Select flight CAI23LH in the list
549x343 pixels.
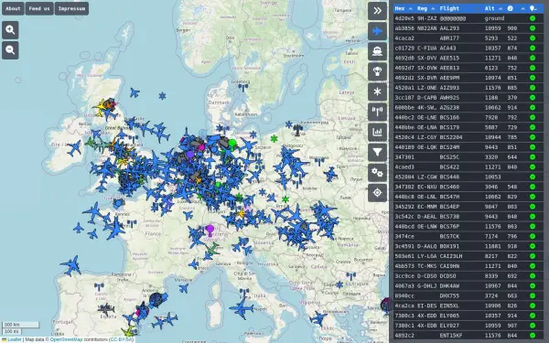pyautogui.click(x=468, y=256)
